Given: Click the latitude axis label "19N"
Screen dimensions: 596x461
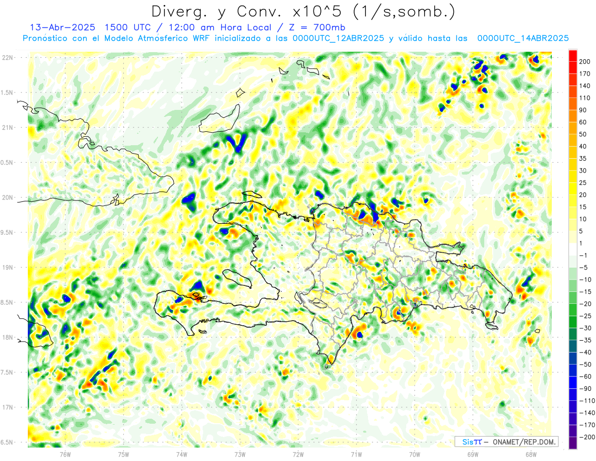Looking at the screenshot, I should (x=7, y=268).
